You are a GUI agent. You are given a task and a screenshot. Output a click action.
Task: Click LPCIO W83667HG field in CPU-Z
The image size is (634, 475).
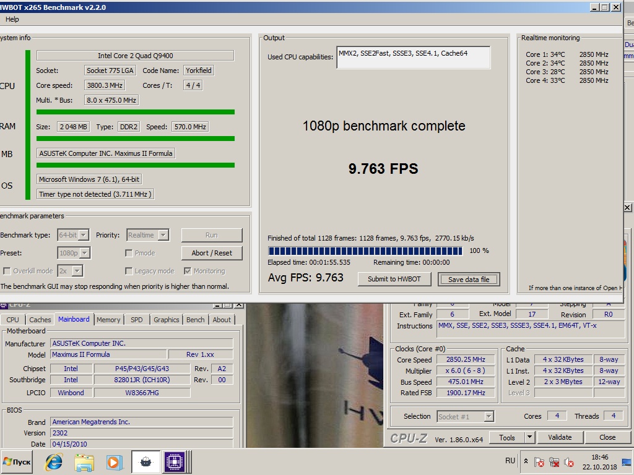142,393
